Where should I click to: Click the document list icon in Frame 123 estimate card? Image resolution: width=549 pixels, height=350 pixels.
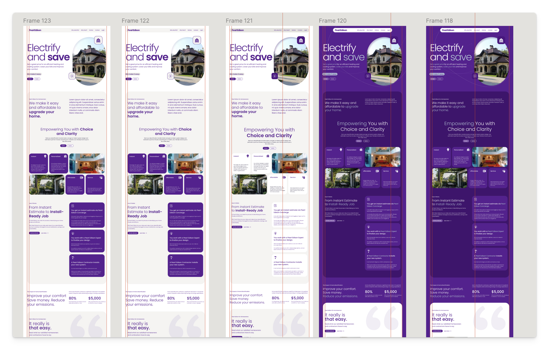pos(73,206)
